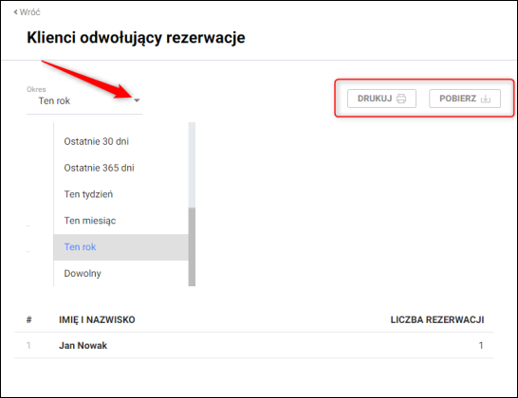
Task: Click the row number '1' cell
Action: pos(28,346)
